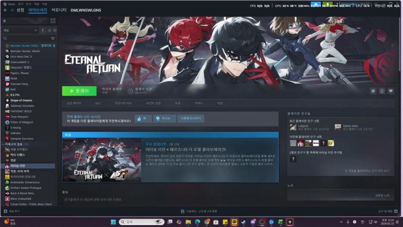Open KakaoTalk from the taskbar
The image size is (403, 227).
(x=234, y=222)
